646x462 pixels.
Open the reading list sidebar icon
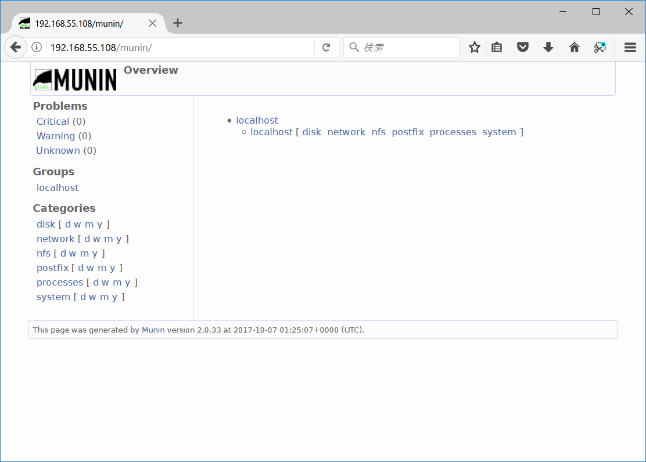(497, 47)
